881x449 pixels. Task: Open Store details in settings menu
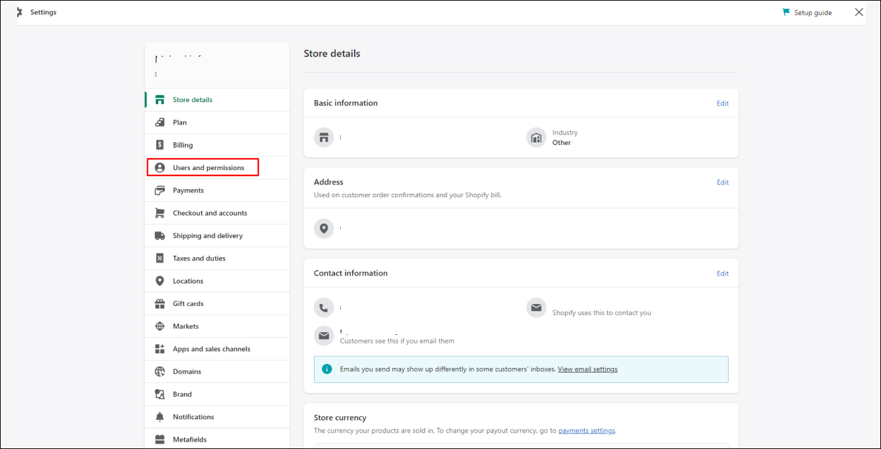(217, 100)
